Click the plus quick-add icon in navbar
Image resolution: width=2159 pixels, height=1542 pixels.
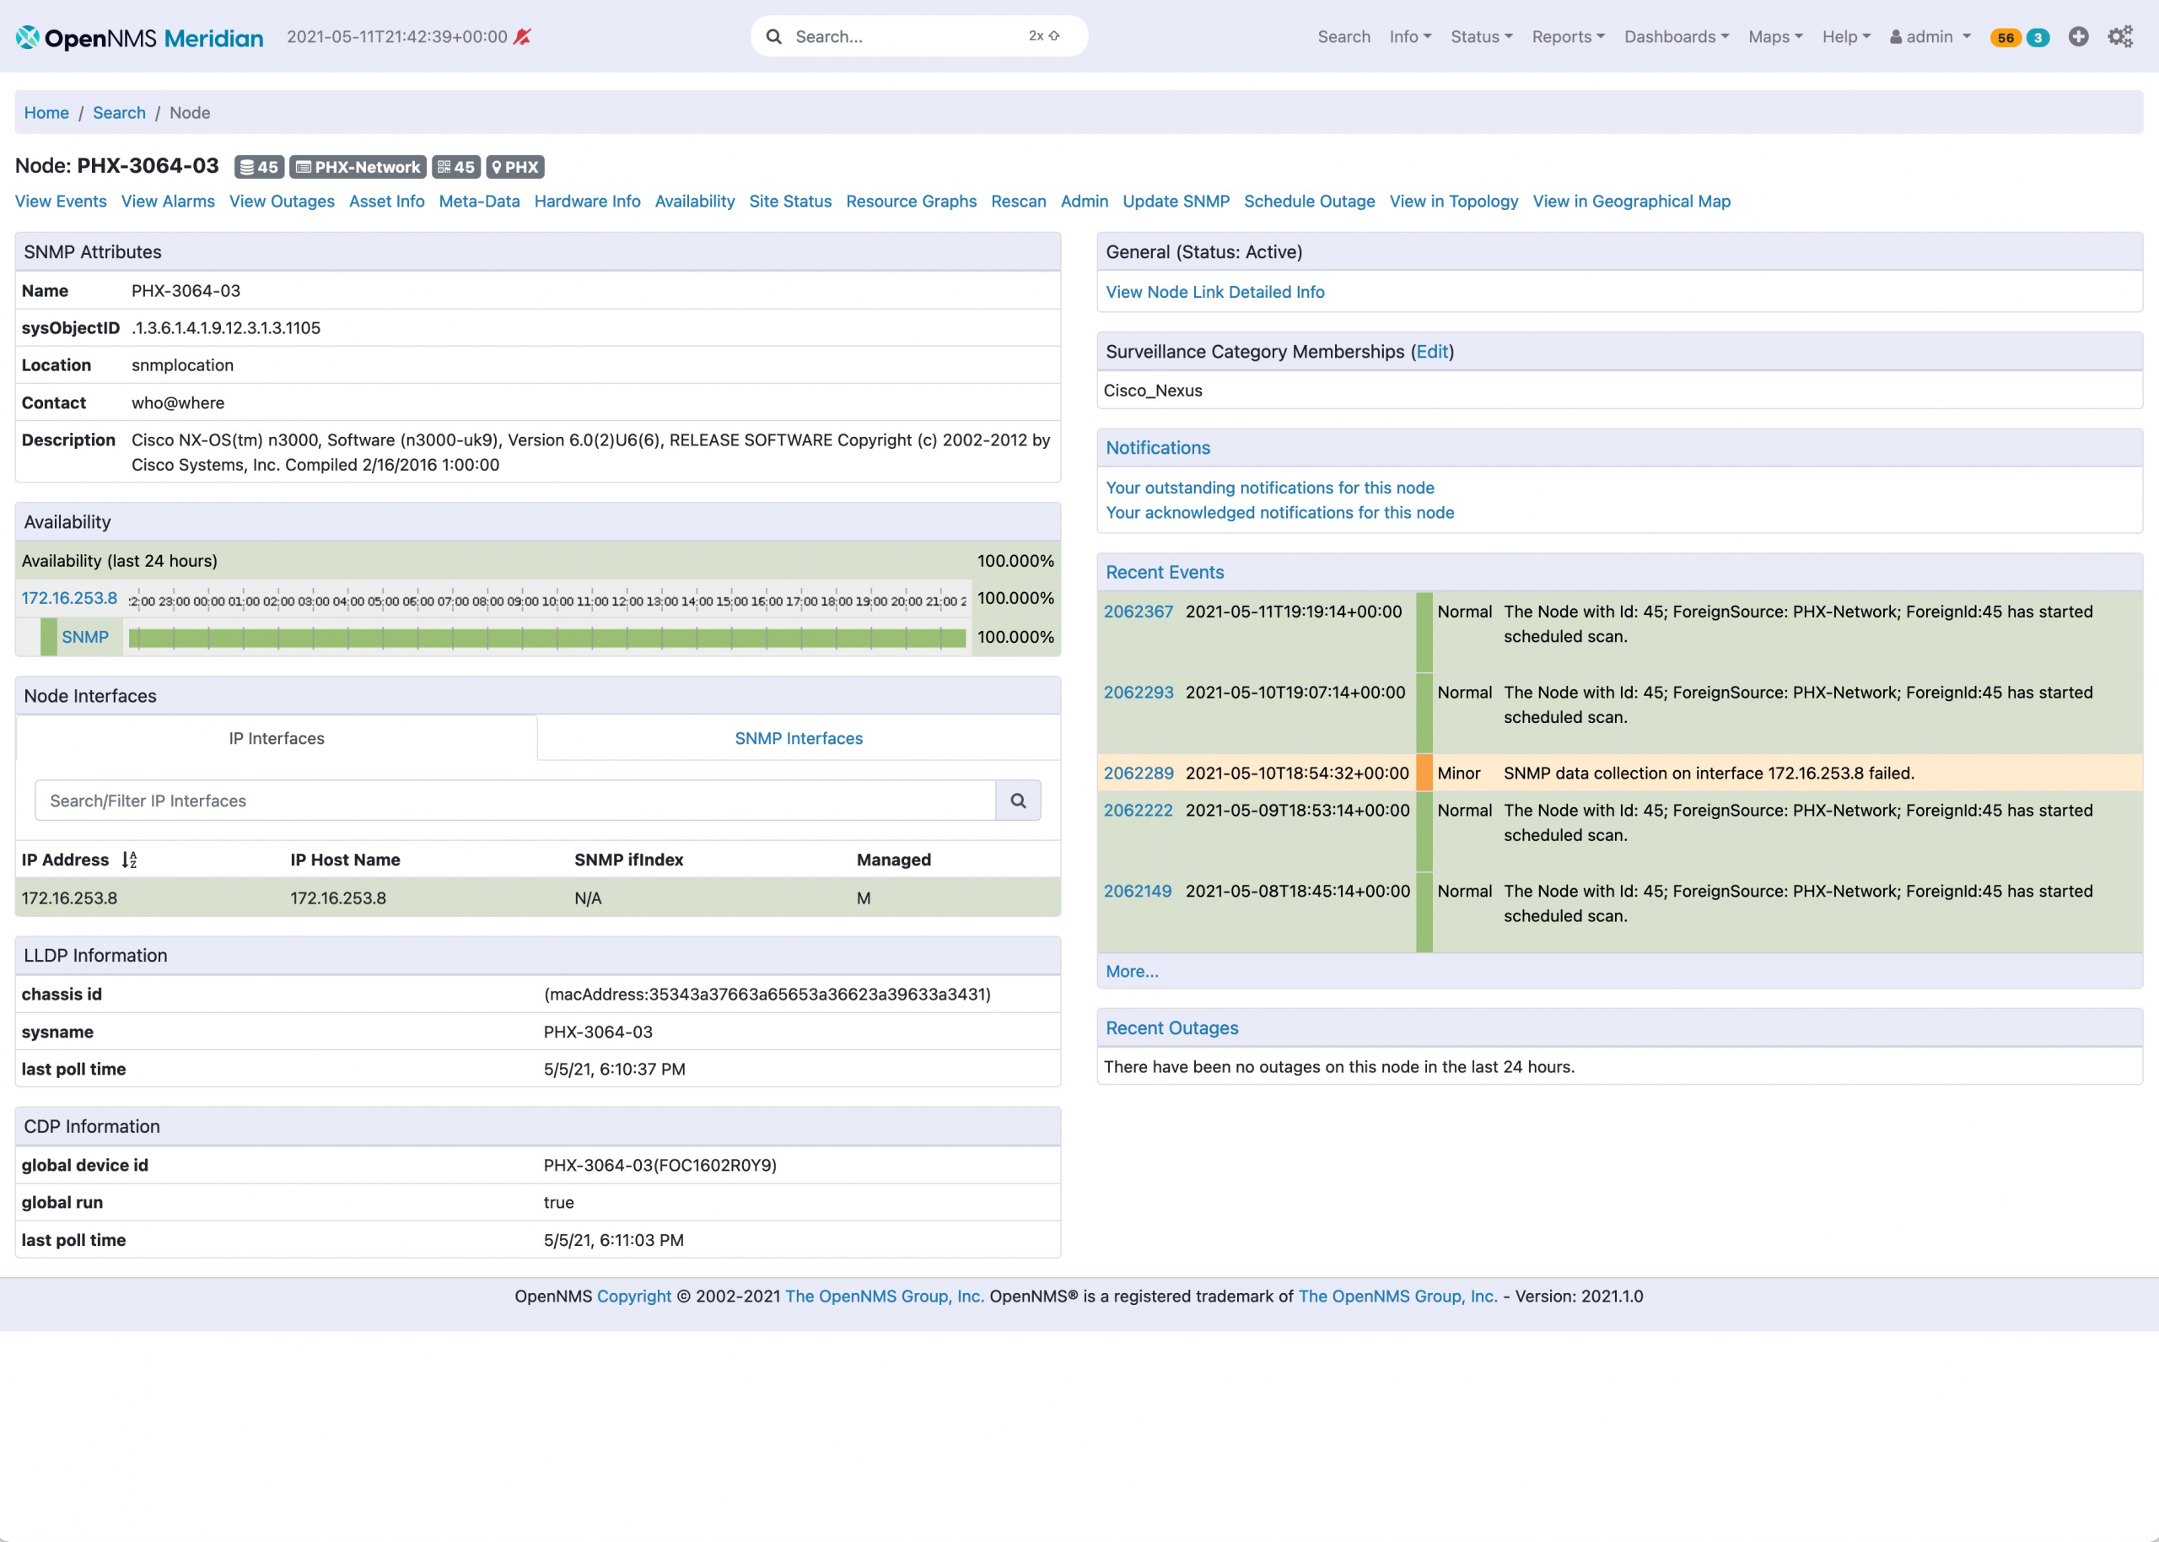tap(2078, 37)
